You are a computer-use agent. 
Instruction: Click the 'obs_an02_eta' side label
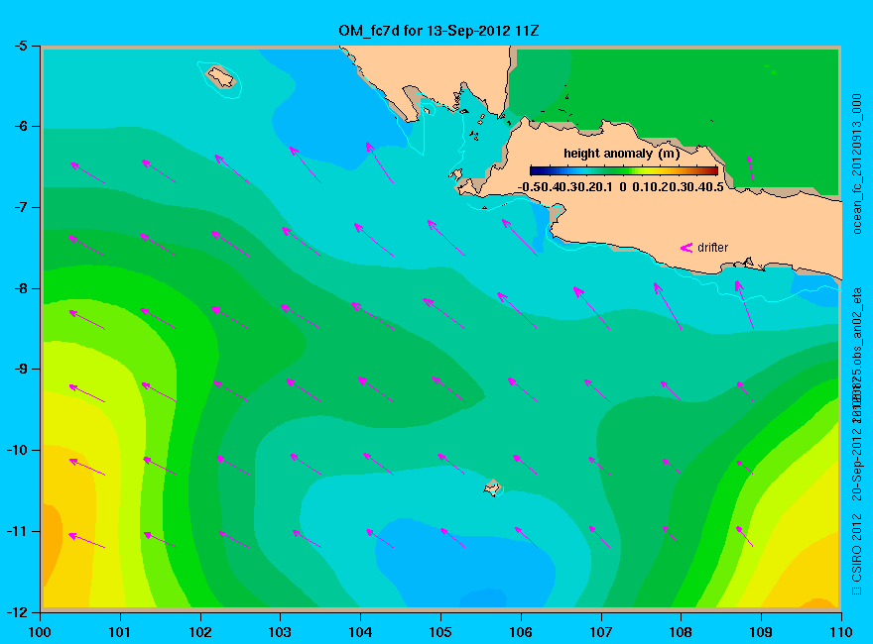(857, 324)
